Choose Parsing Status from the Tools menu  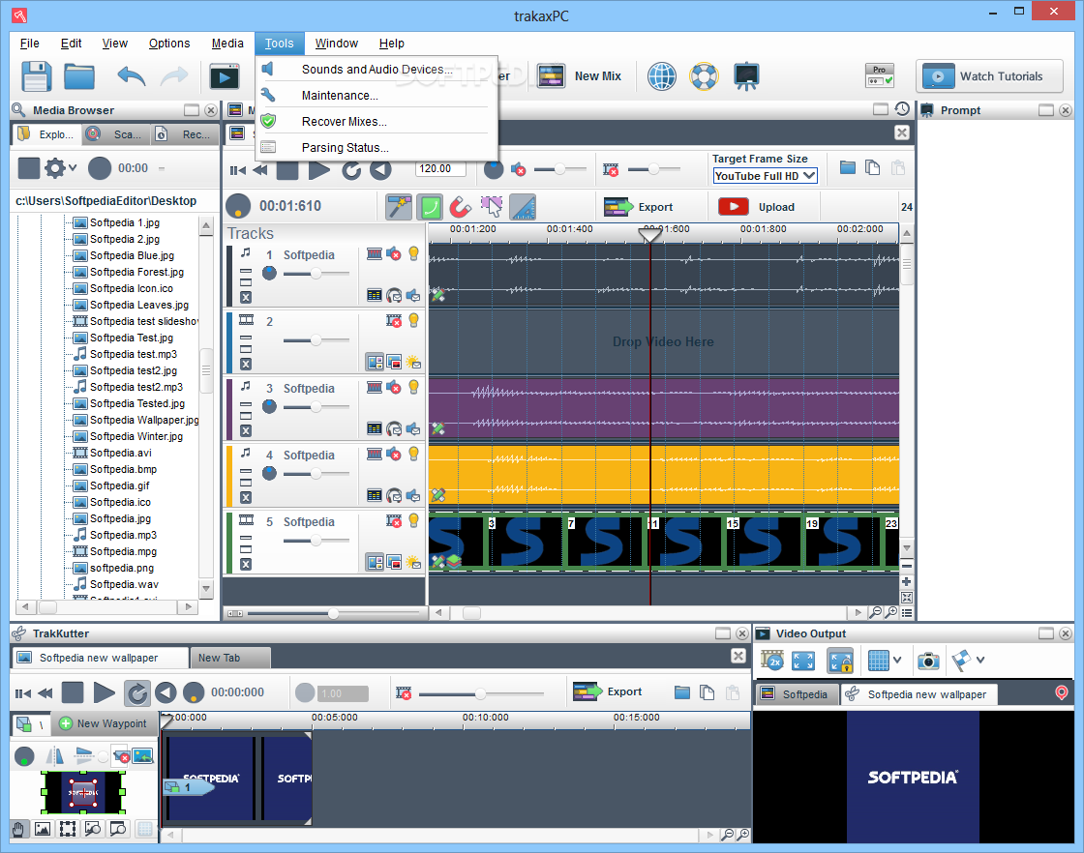(376, 148)
